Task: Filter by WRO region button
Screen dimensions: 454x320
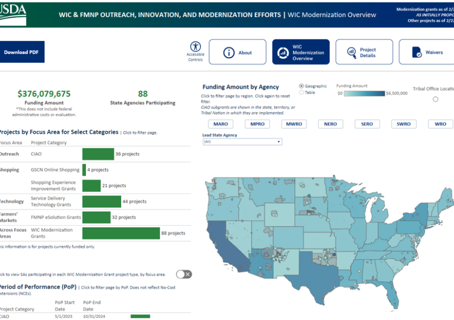Action: point(441,124)
